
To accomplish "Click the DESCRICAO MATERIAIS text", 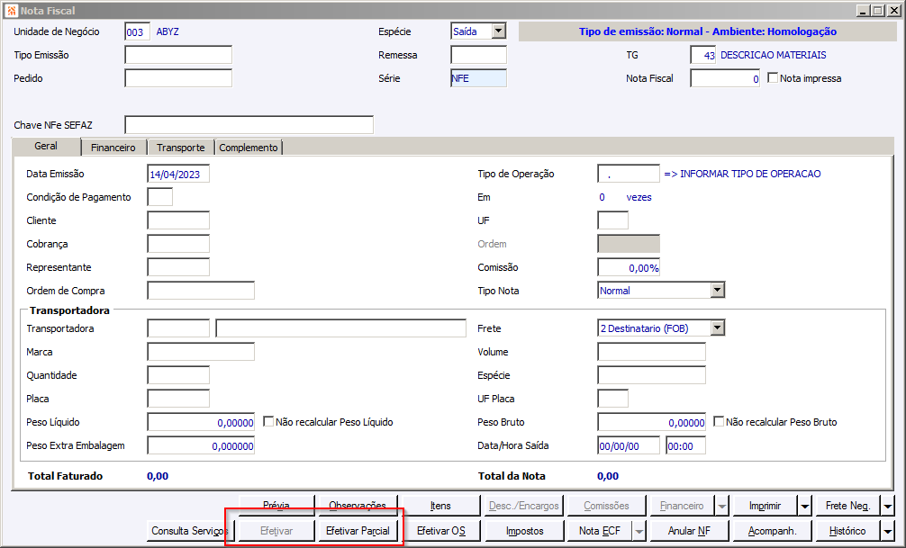I will pyautogui.click(x=773, y=55).
